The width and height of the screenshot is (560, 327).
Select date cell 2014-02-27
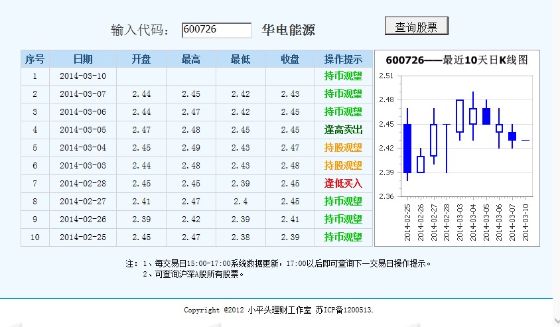pos(83,202)
